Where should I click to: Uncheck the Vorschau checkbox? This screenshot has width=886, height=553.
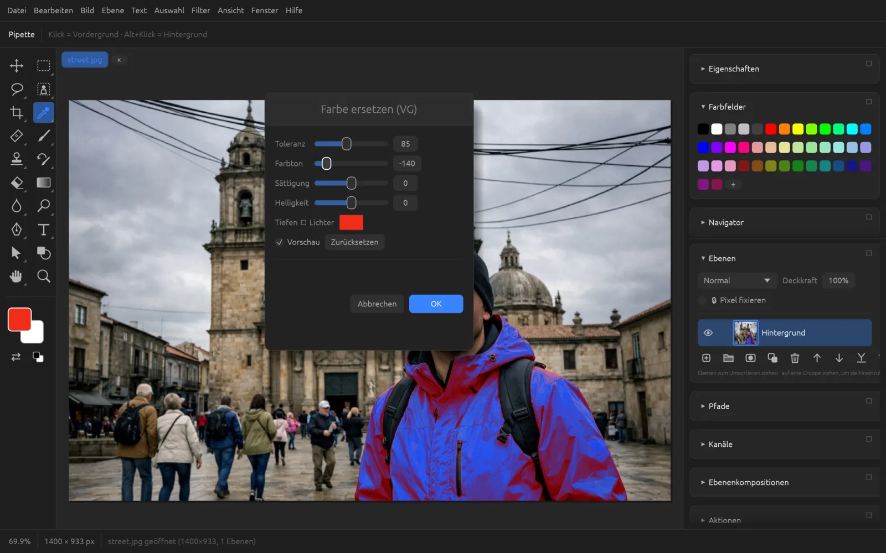(x=280, y=242)
